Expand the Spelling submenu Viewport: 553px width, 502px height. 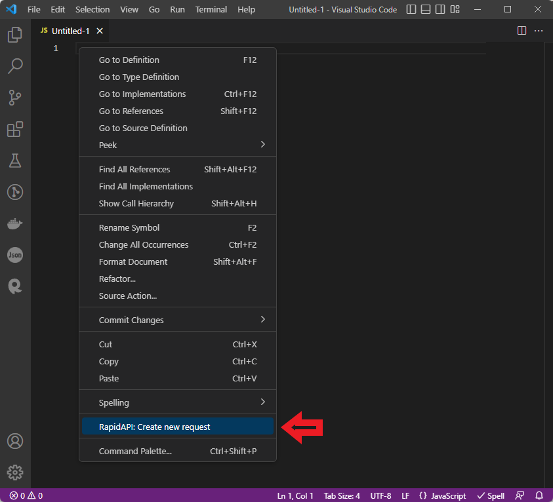pyautogui.click(x=178, y=402)
